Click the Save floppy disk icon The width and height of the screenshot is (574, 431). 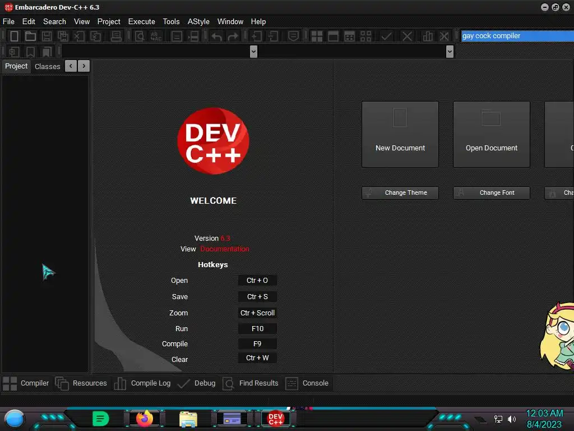click(47, 36)
